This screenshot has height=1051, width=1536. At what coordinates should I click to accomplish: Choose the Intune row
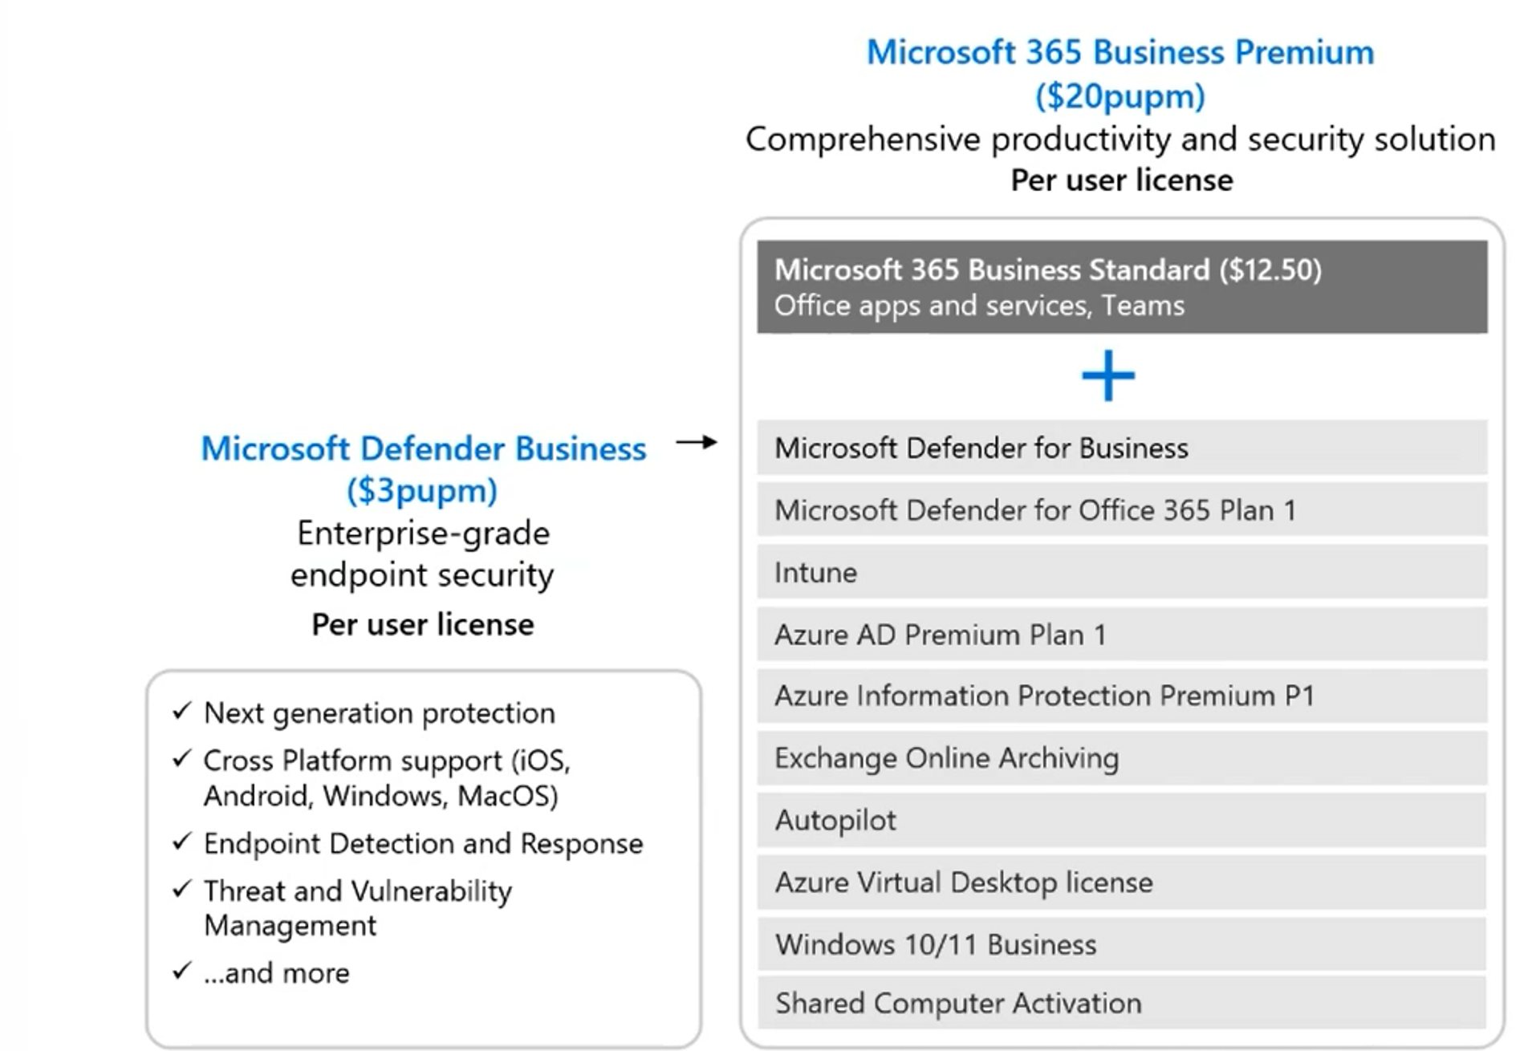[x=1122, y=572]
